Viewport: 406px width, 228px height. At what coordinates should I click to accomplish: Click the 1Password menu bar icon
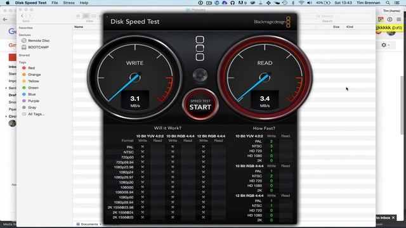coord(200,3)
